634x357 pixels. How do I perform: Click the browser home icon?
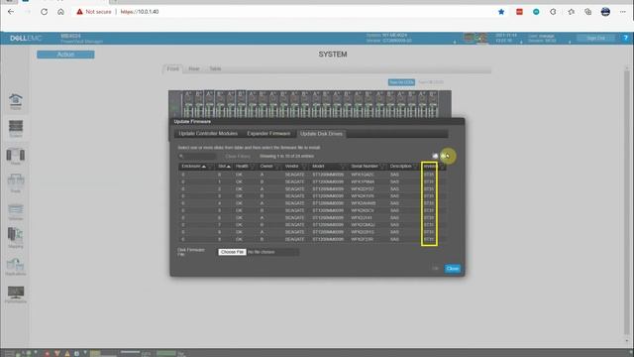pos(60,12)
